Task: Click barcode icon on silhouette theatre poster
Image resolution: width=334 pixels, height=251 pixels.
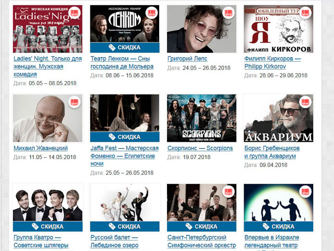Action: pos(305,192)
